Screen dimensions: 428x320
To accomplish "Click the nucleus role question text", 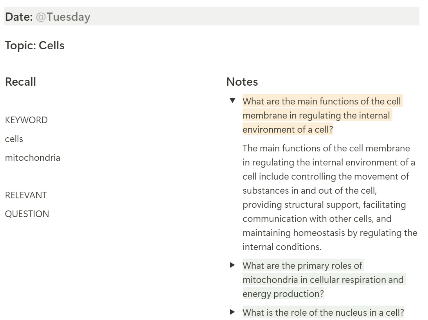I will click(323, 313).
